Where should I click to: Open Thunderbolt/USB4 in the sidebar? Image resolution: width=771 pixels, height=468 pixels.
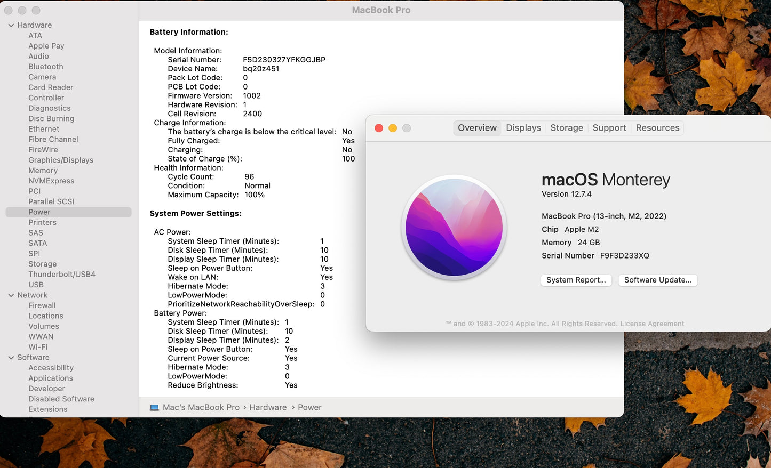coord(62,275)
